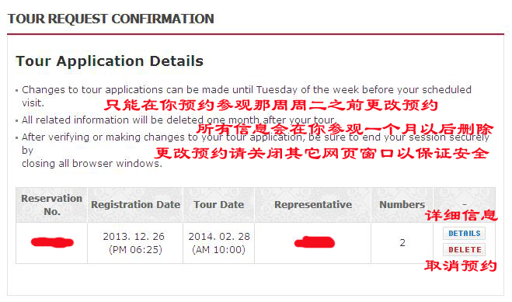Screen dimensions: 512x302
Task: Click the red 取消预约 annotation label
Action: (461, 266)
